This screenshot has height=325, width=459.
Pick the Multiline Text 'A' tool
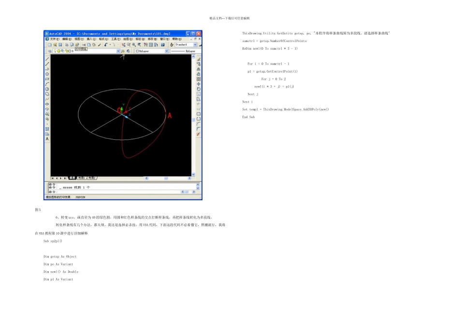point(47,139)
